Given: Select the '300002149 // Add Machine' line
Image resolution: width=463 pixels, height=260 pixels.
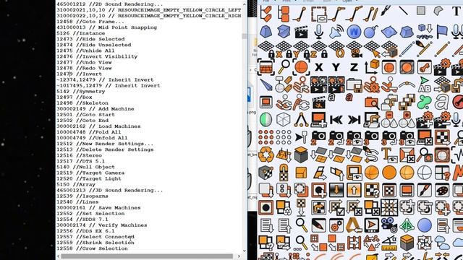Looking at the screenshot, I should tap(95, 109).
